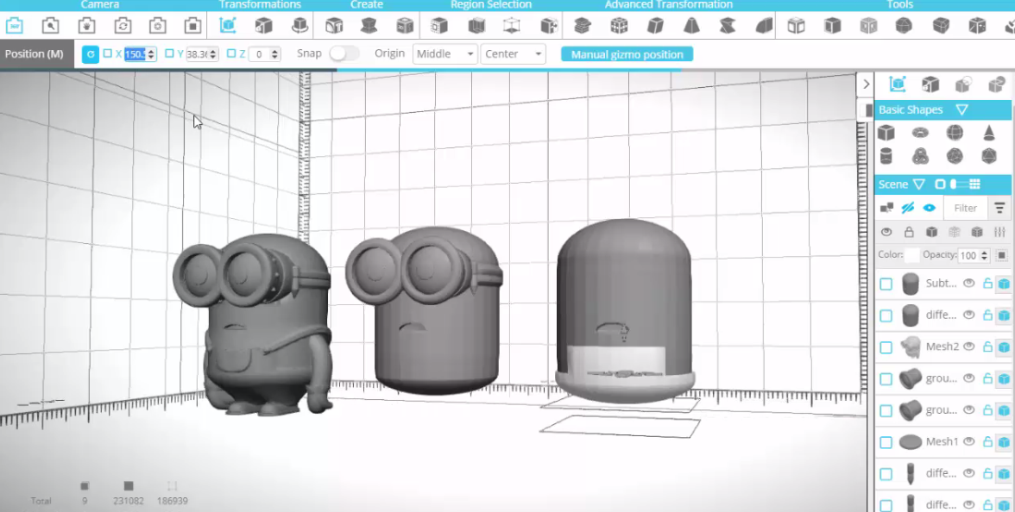
Task: Click the Opacity value stepper arrows
Action: point(984,255)
